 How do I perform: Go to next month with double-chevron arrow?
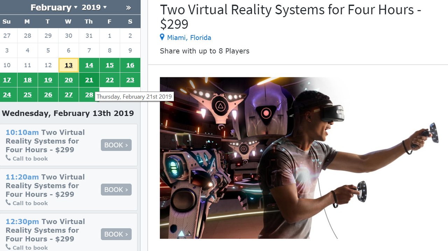coord(129,7)
